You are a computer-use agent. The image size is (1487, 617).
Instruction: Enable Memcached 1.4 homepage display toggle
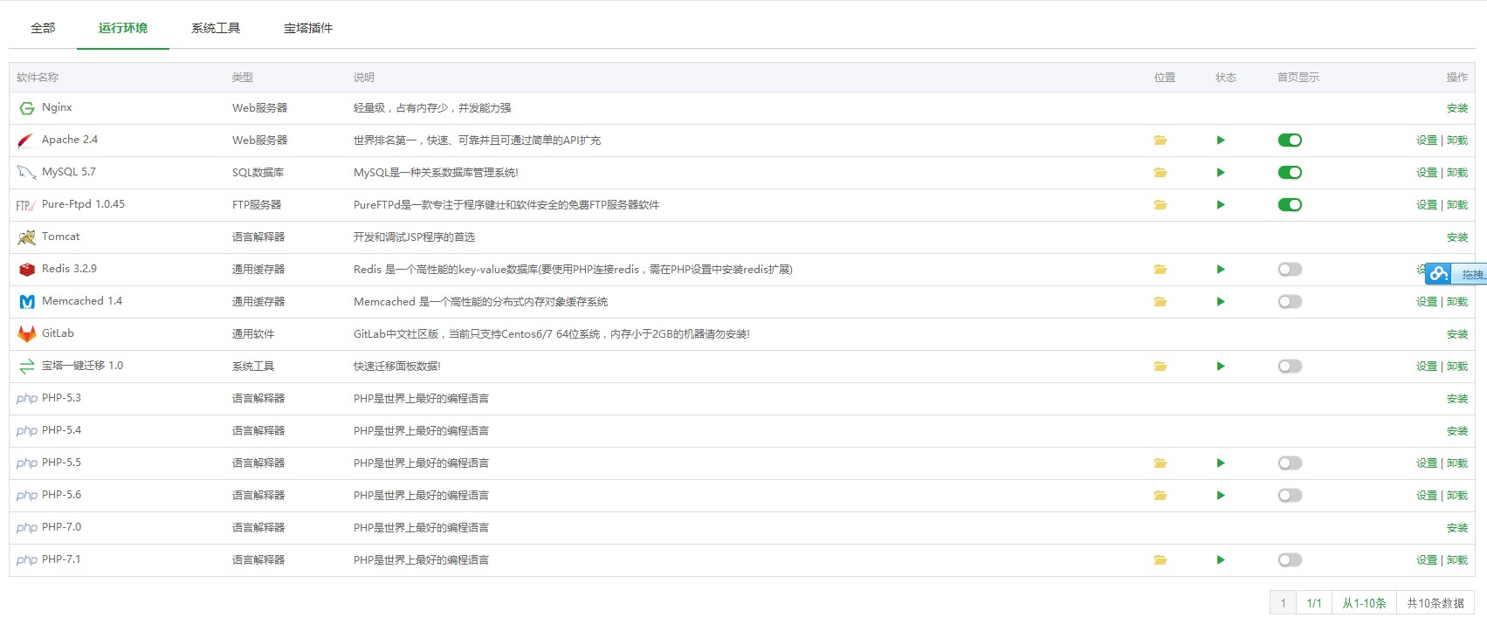point(1290,302)
